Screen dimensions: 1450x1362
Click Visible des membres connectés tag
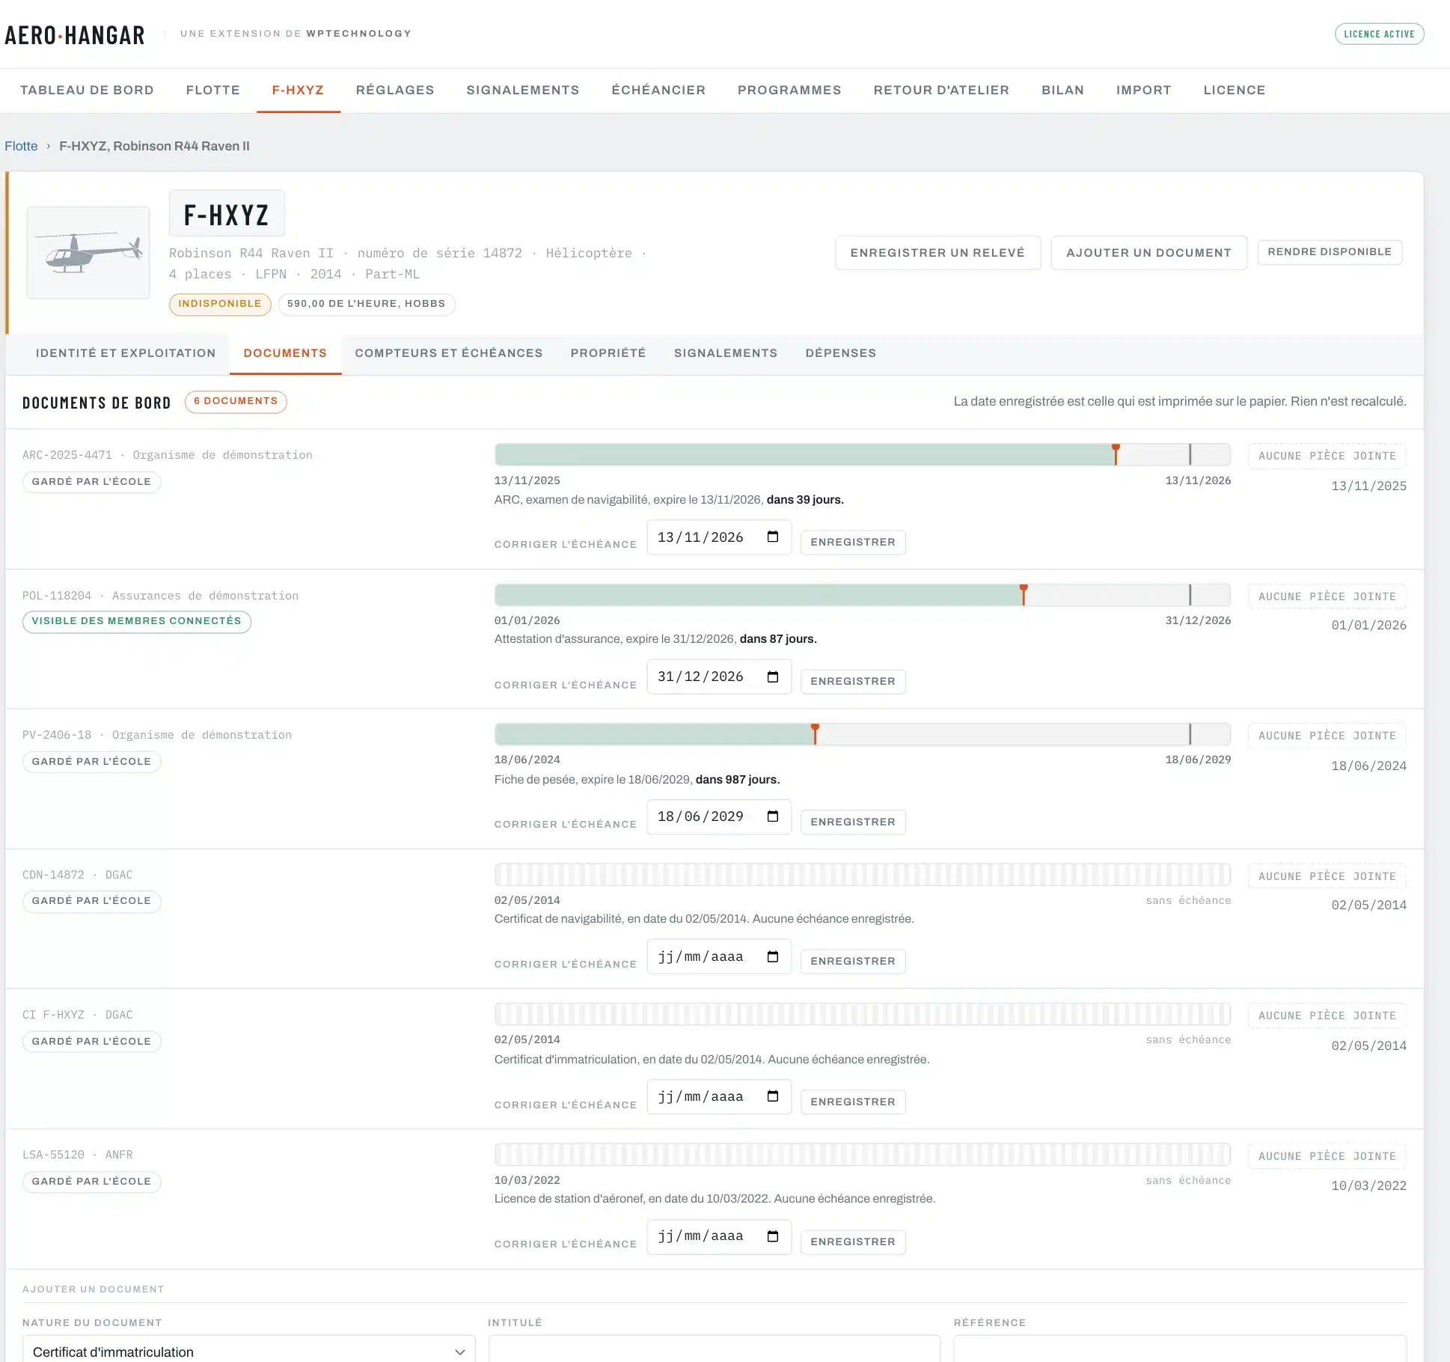(x=137, y=621)
